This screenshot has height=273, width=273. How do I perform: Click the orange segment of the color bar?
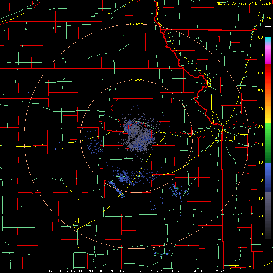pos(268,100)
